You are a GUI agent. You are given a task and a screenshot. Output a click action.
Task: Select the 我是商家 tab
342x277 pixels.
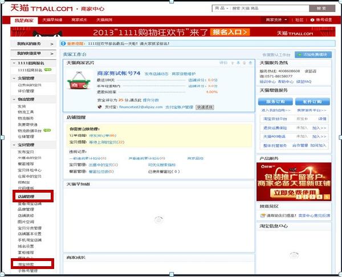(x=24, y=21)
